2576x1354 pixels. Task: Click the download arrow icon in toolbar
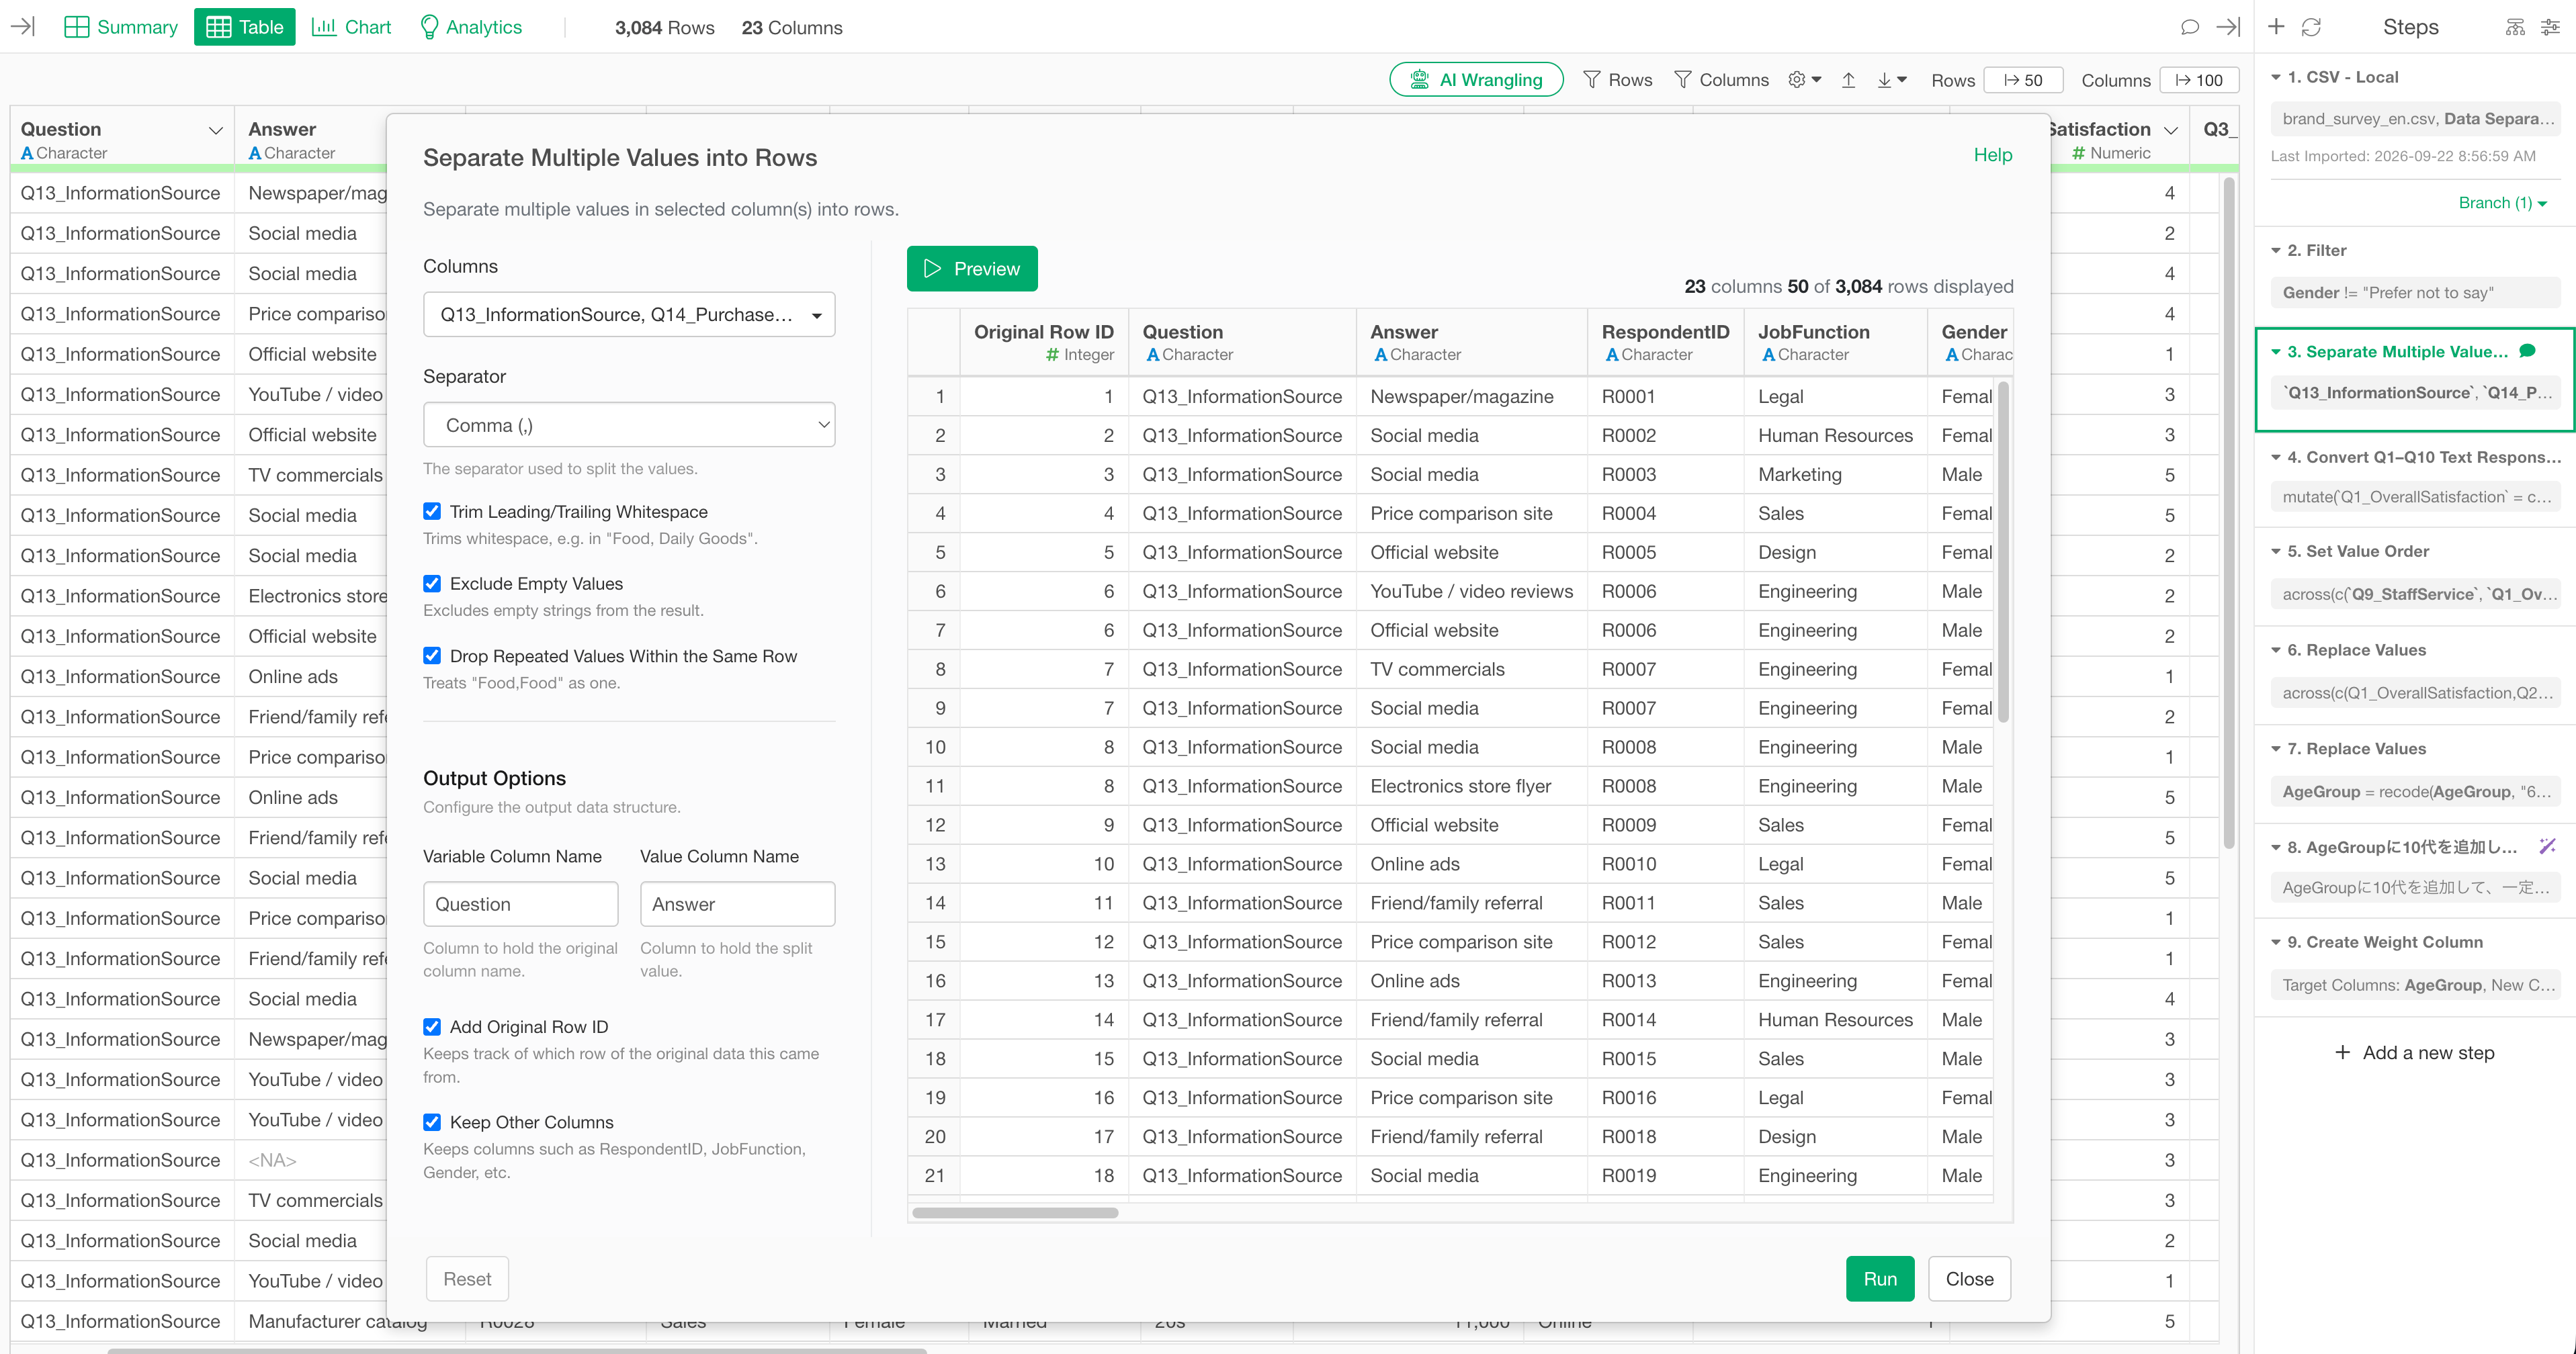point(1891,80)
